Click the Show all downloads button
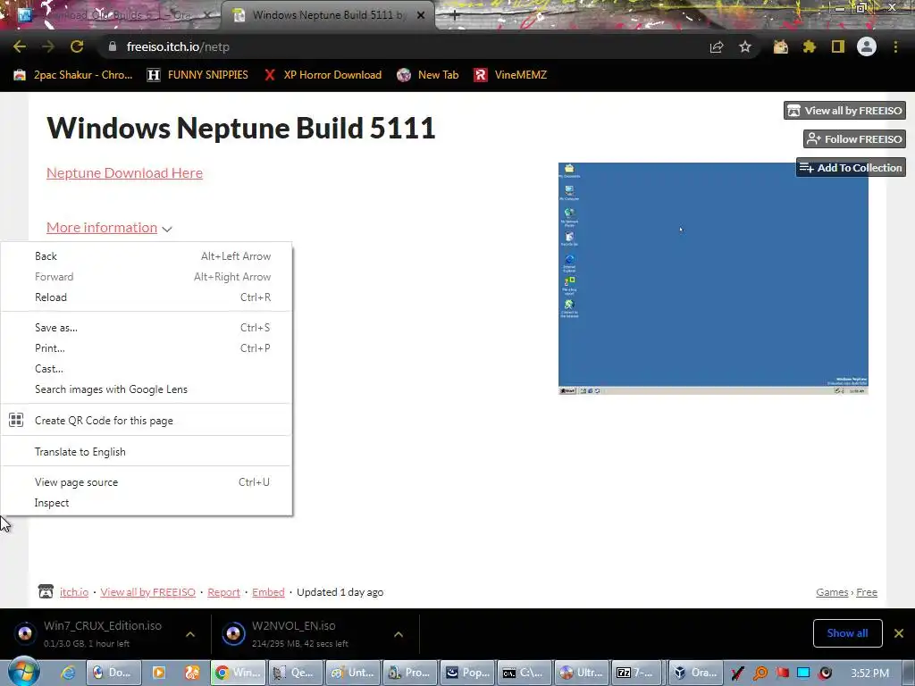This screenshot has height=686, width=915. tap(847, 633)
